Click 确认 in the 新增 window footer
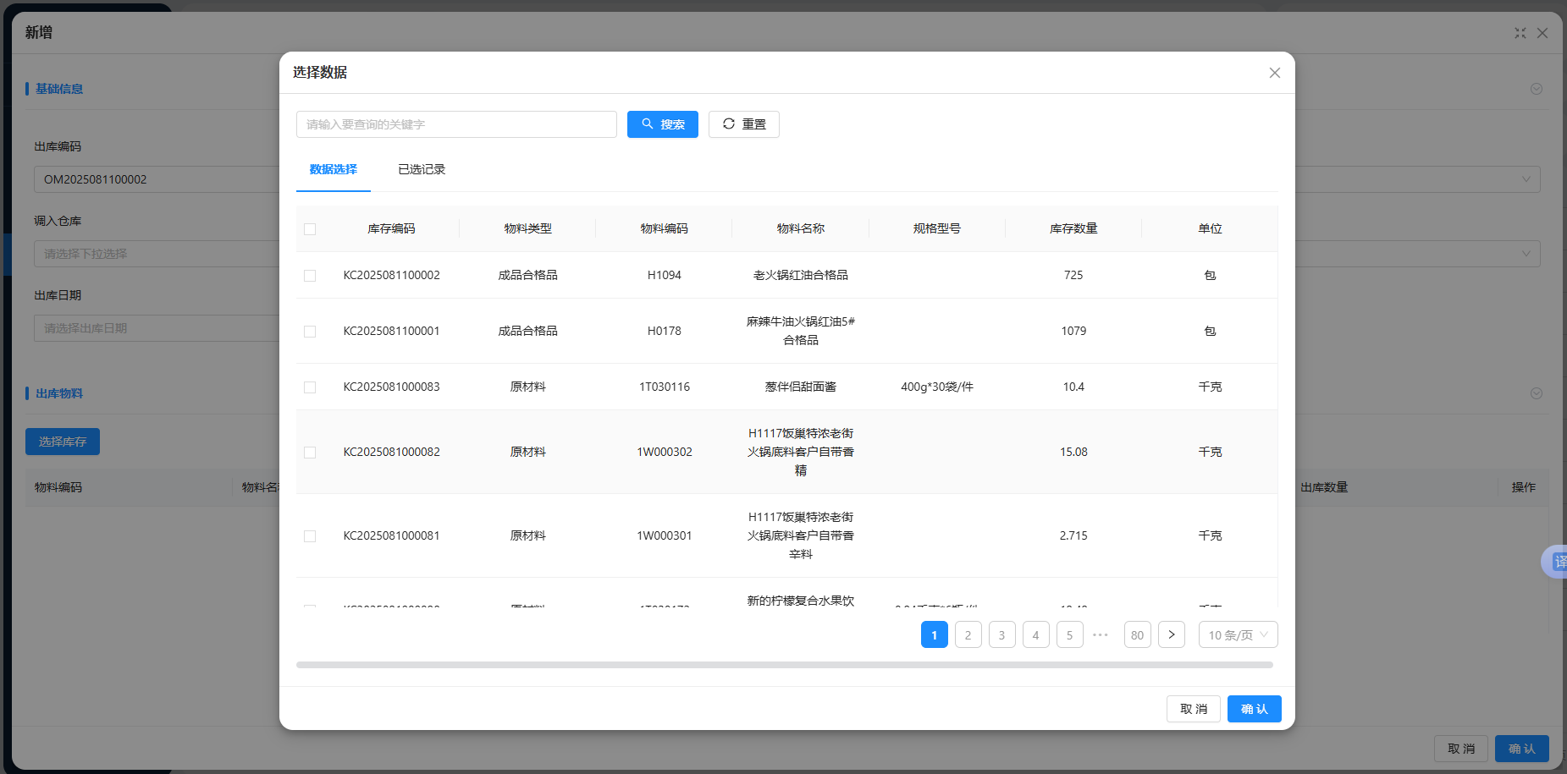 pos(1522,749)
